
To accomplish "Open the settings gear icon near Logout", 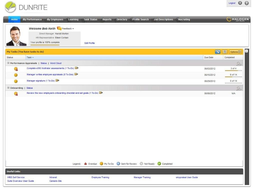I will [240, 3].
